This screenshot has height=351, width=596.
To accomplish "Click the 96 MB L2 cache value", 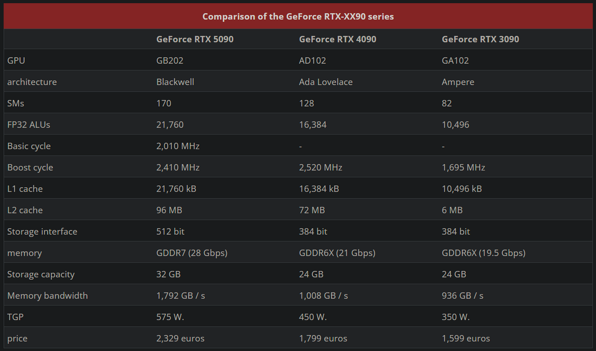I will tap(169, 210).
